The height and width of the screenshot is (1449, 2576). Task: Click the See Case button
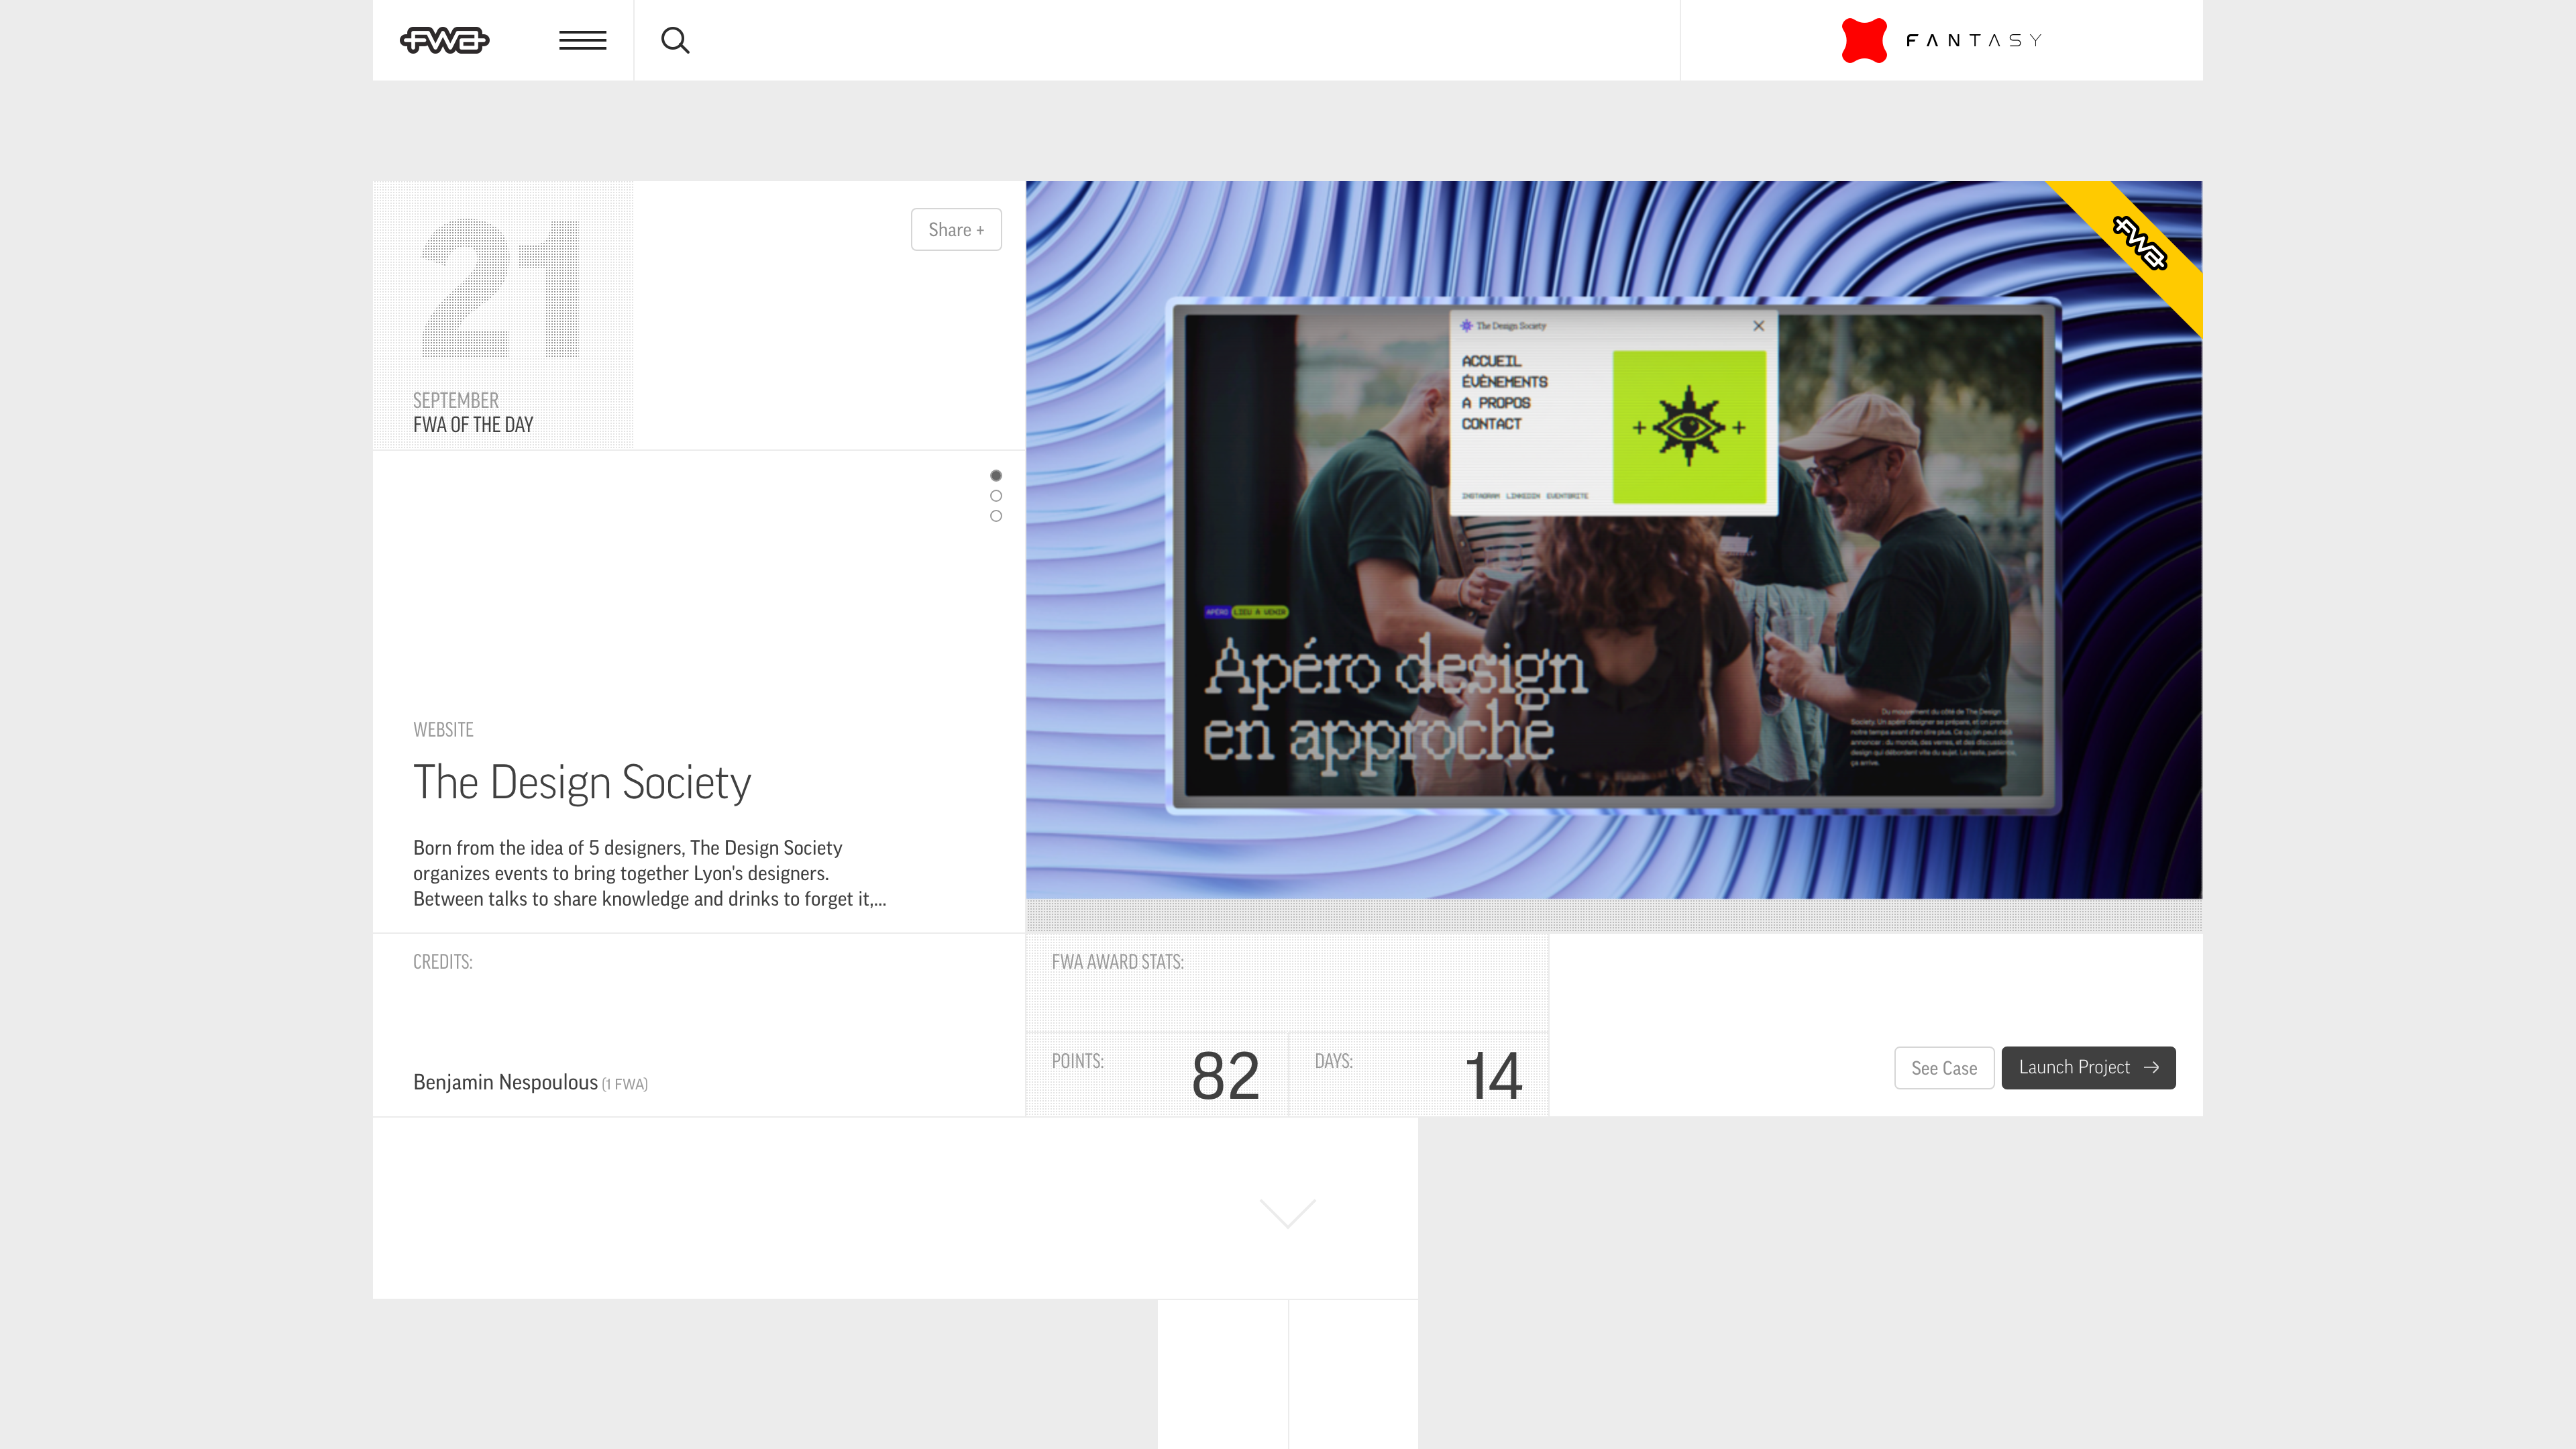[x=1944, y=1068]
